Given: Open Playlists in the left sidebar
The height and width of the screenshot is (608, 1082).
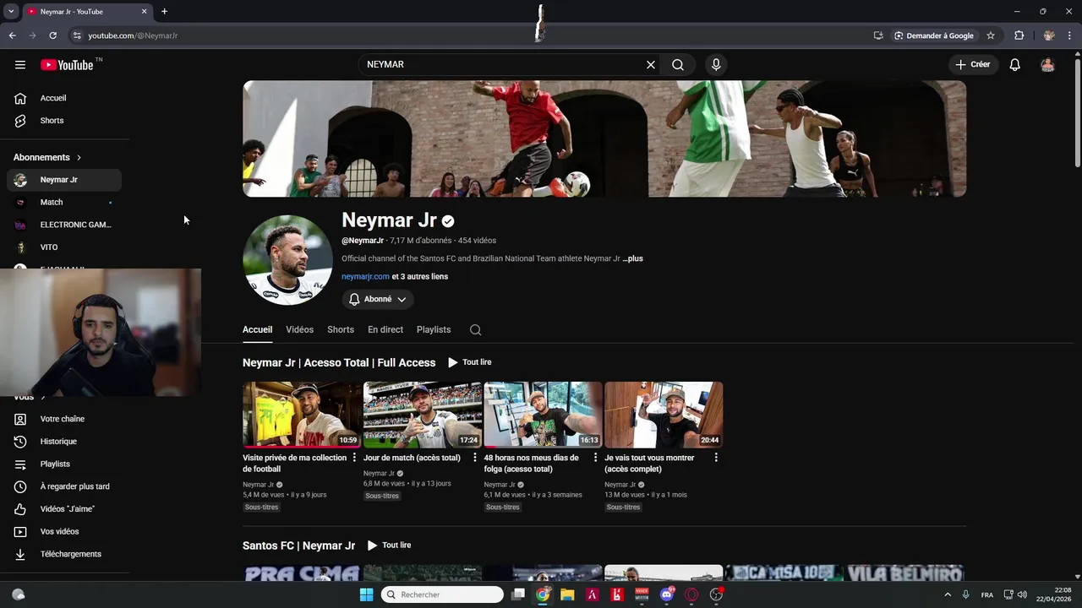Looking at the screenshot, I should pos(64,464).
